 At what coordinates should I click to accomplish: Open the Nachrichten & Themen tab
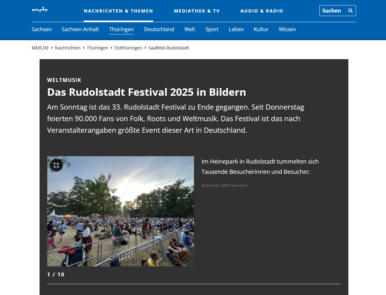[x=118, y=11]
